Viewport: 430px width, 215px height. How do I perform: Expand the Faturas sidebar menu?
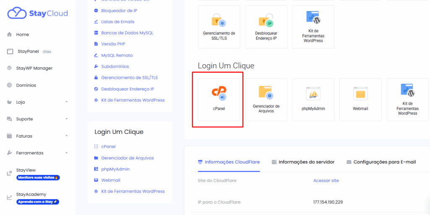pyautogui.click(x=66, y=136)
